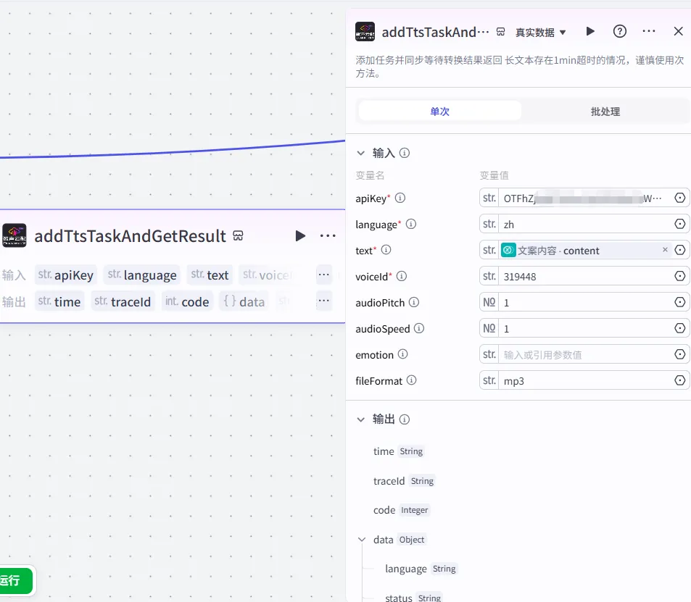
Task: Show info for the language parameter
Action: [x=410, y=224]
